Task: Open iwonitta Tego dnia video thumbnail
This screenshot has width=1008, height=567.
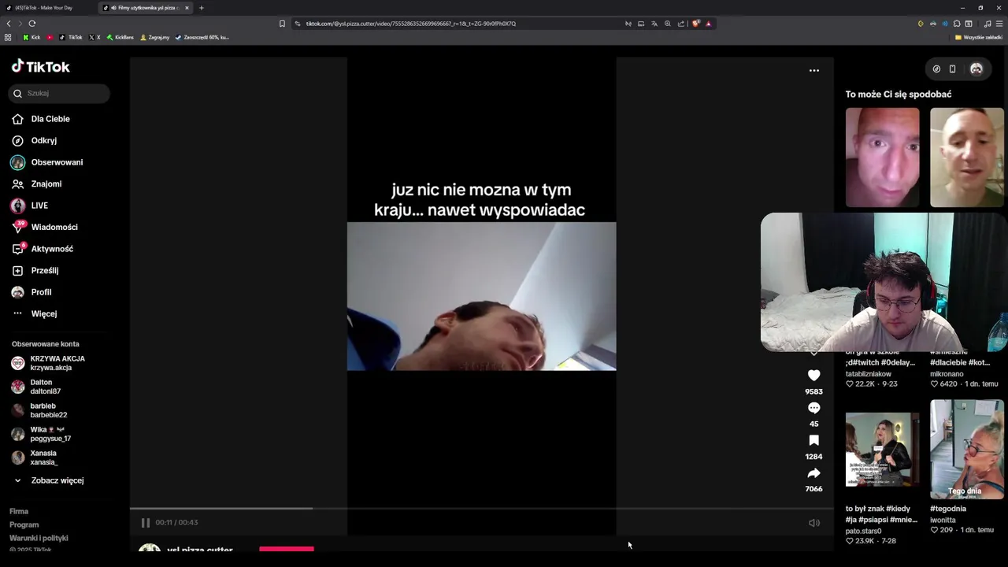Action: pos(966,450)
